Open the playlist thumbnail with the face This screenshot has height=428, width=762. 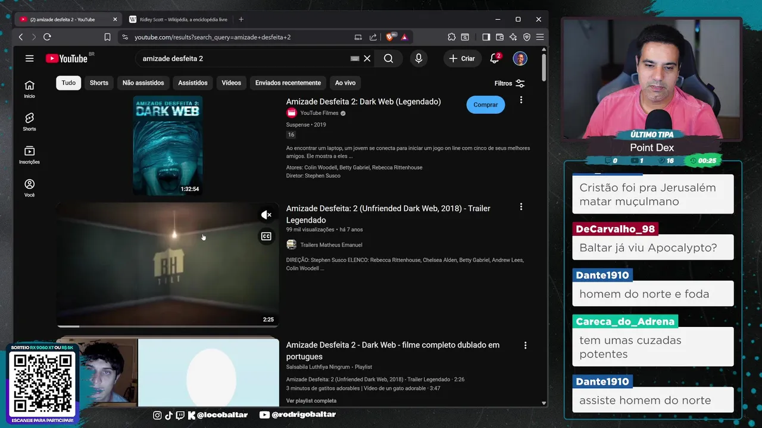(167, 372)
